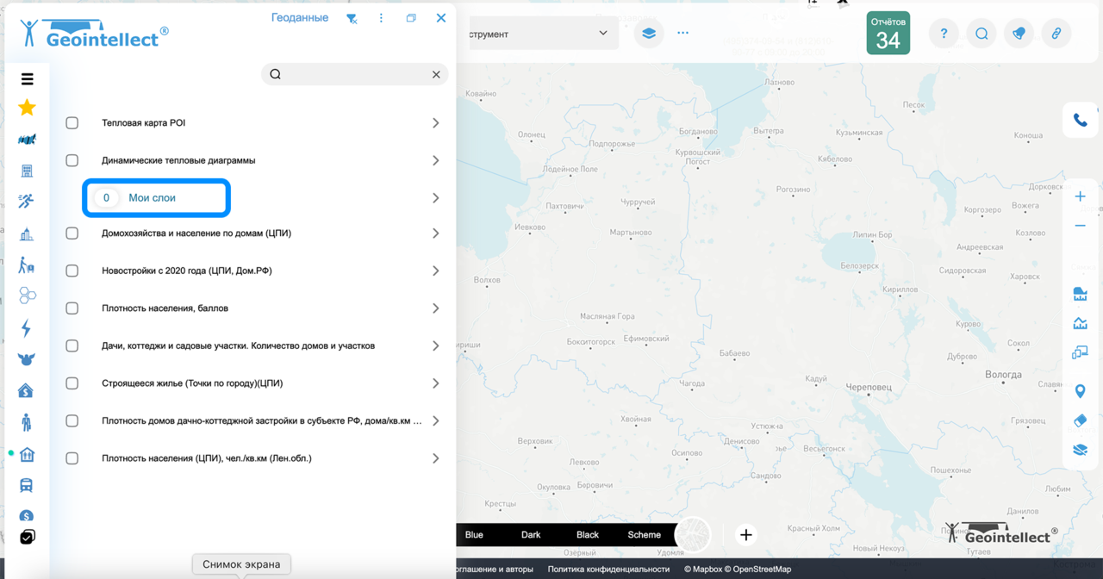Click the phone callback icon on the right
Viewport: 1103px width, 579px height.
pyautogui.click(x=1080, y=120)
